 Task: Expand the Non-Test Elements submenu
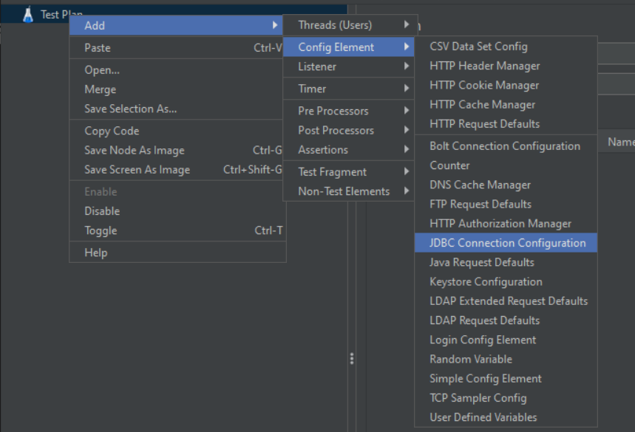coord(349,191)
